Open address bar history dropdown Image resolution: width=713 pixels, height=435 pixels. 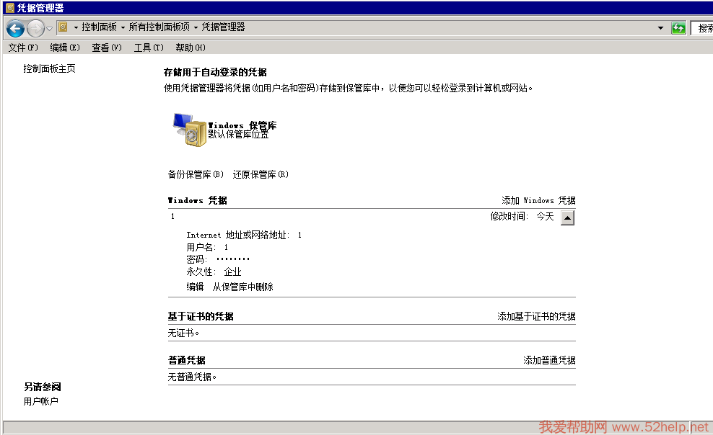coord(660,28)
